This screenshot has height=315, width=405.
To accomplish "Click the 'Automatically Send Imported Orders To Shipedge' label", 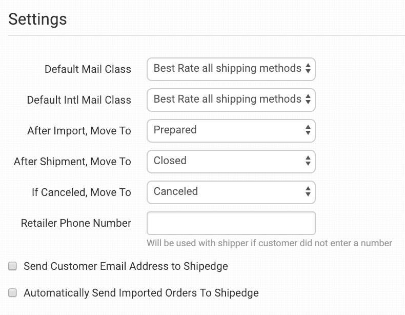I will 141,293.
